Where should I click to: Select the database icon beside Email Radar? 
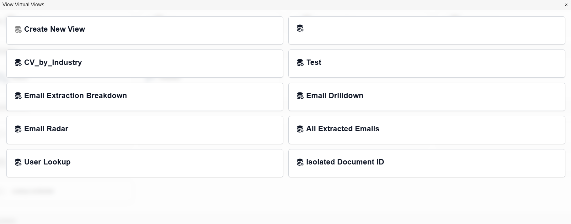pos(18,129)
